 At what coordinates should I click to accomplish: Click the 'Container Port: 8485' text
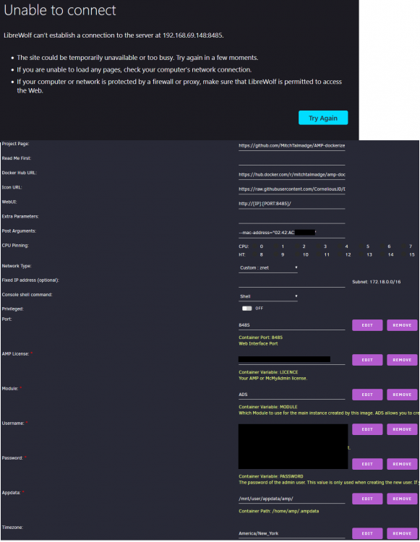click(x=260, y=337)
